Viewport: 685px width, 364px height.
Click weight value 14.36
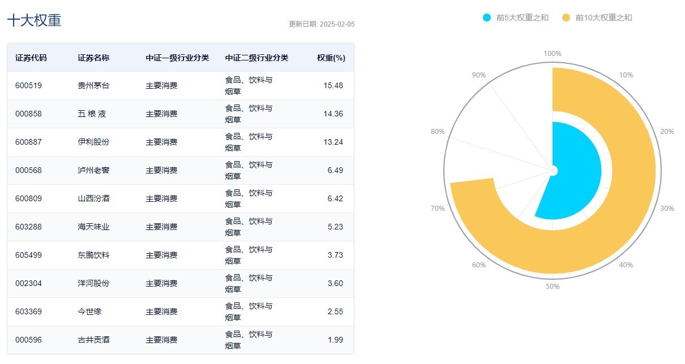click(x=333, y=114)
